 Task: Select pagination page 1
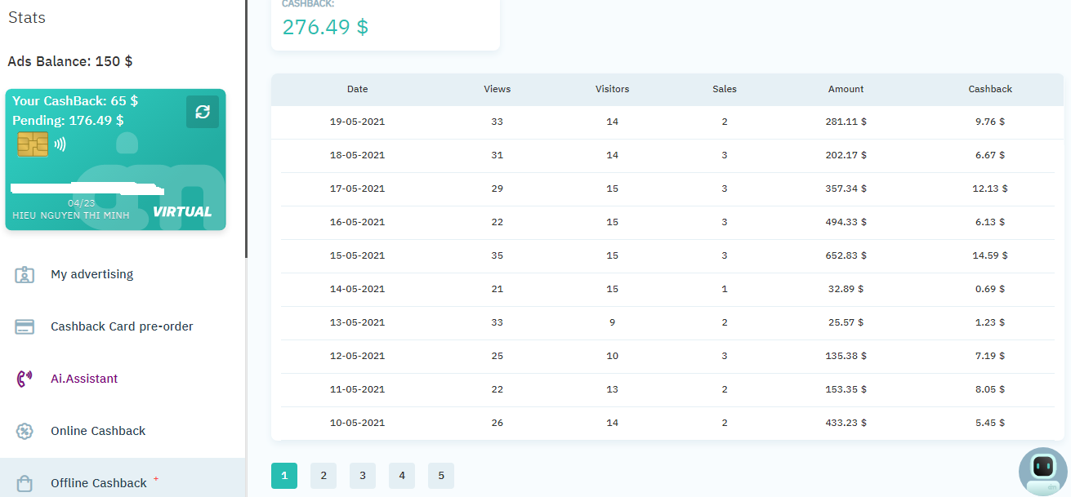(284, 476)
